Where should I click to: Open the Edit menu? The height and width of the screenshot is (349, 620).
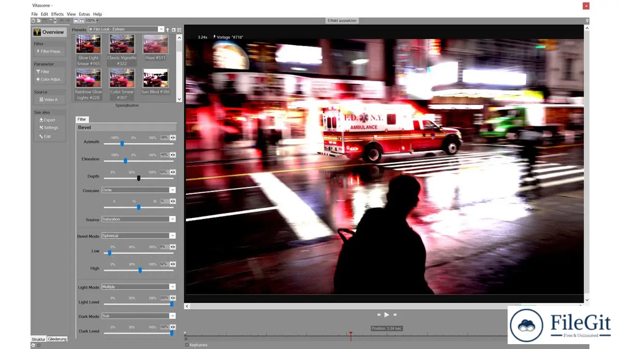[45, 14]
